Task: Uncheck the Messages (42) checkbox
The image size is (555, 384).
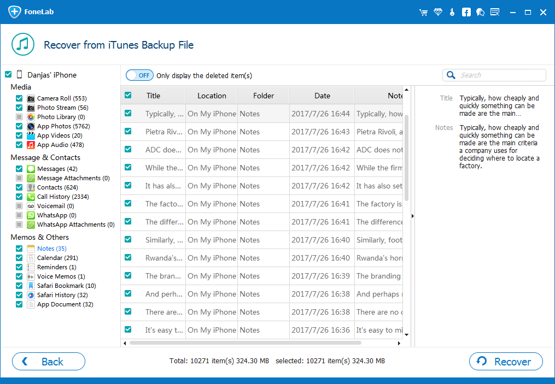Action: pos(19,169)
